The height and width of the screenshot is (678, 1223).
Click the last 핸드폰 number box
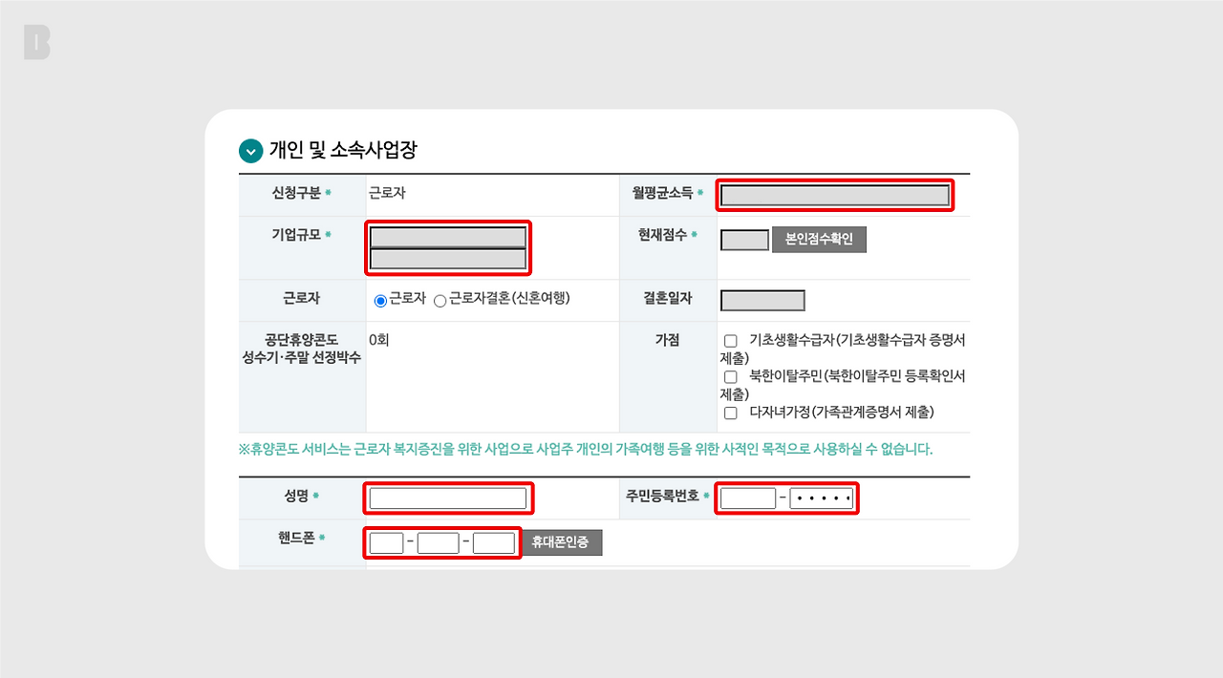493,541
